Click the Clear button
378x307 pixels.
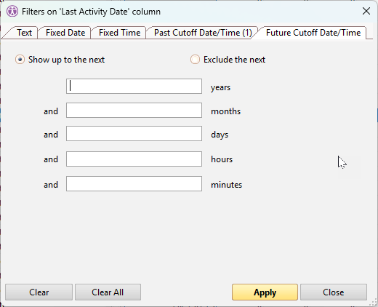coord(39,292)
